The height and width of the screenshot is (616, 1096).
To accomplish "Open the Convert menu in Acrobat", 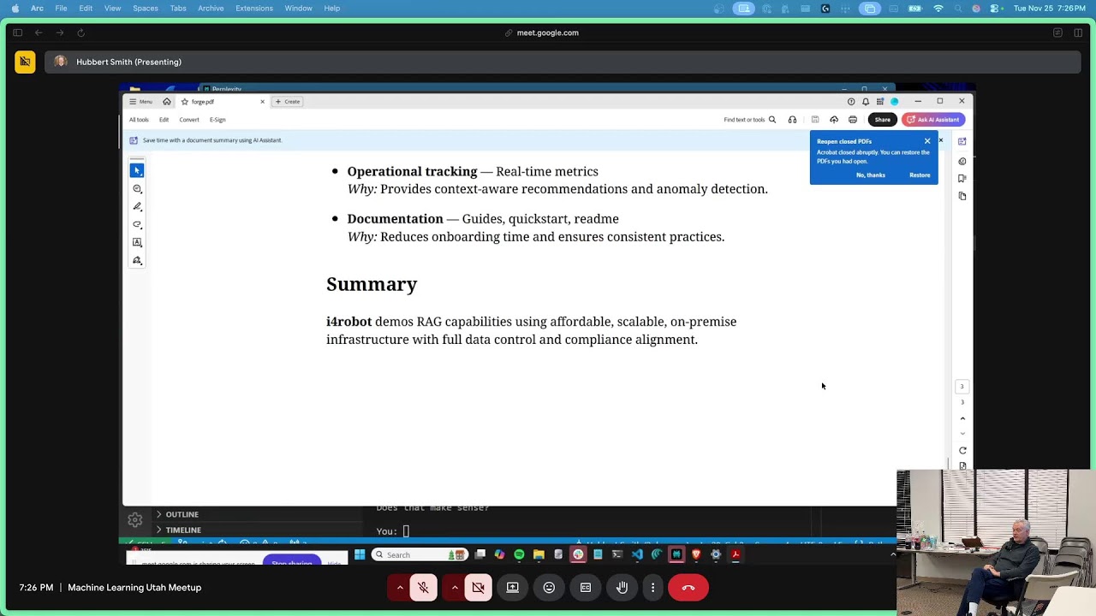I will [x=189, y=120].
